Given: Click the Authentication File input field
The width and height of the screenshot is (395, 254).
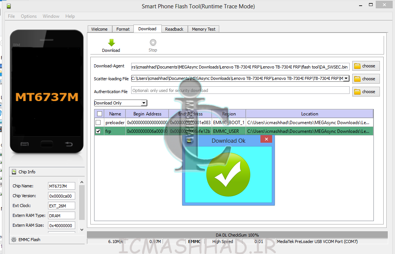Looking at the screenshot, I should [240, 90].
